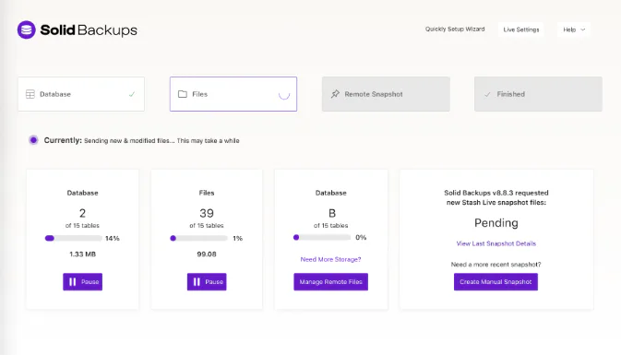Screen dimensions: 621x355
Task: Select the Files step tab
Action: [x=233, y=94]
